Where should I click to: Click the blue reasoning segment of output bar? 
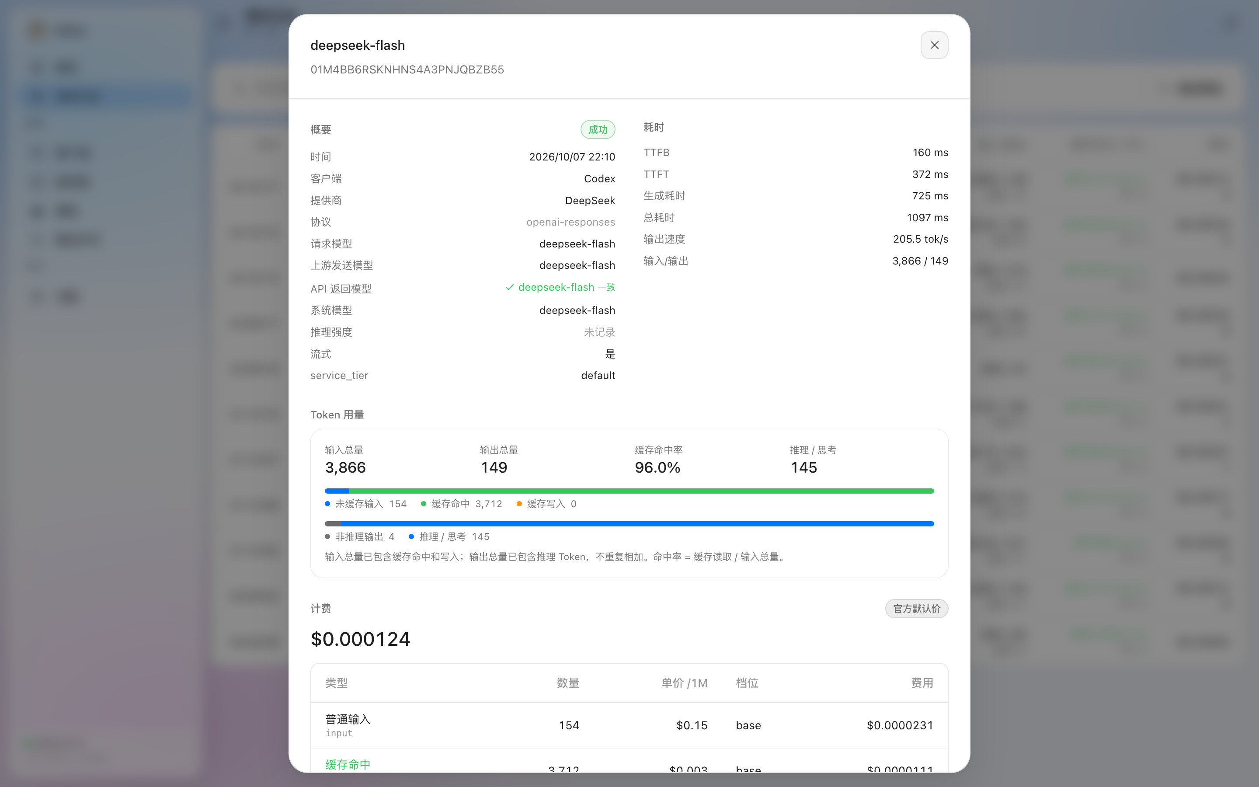point(637,524)
